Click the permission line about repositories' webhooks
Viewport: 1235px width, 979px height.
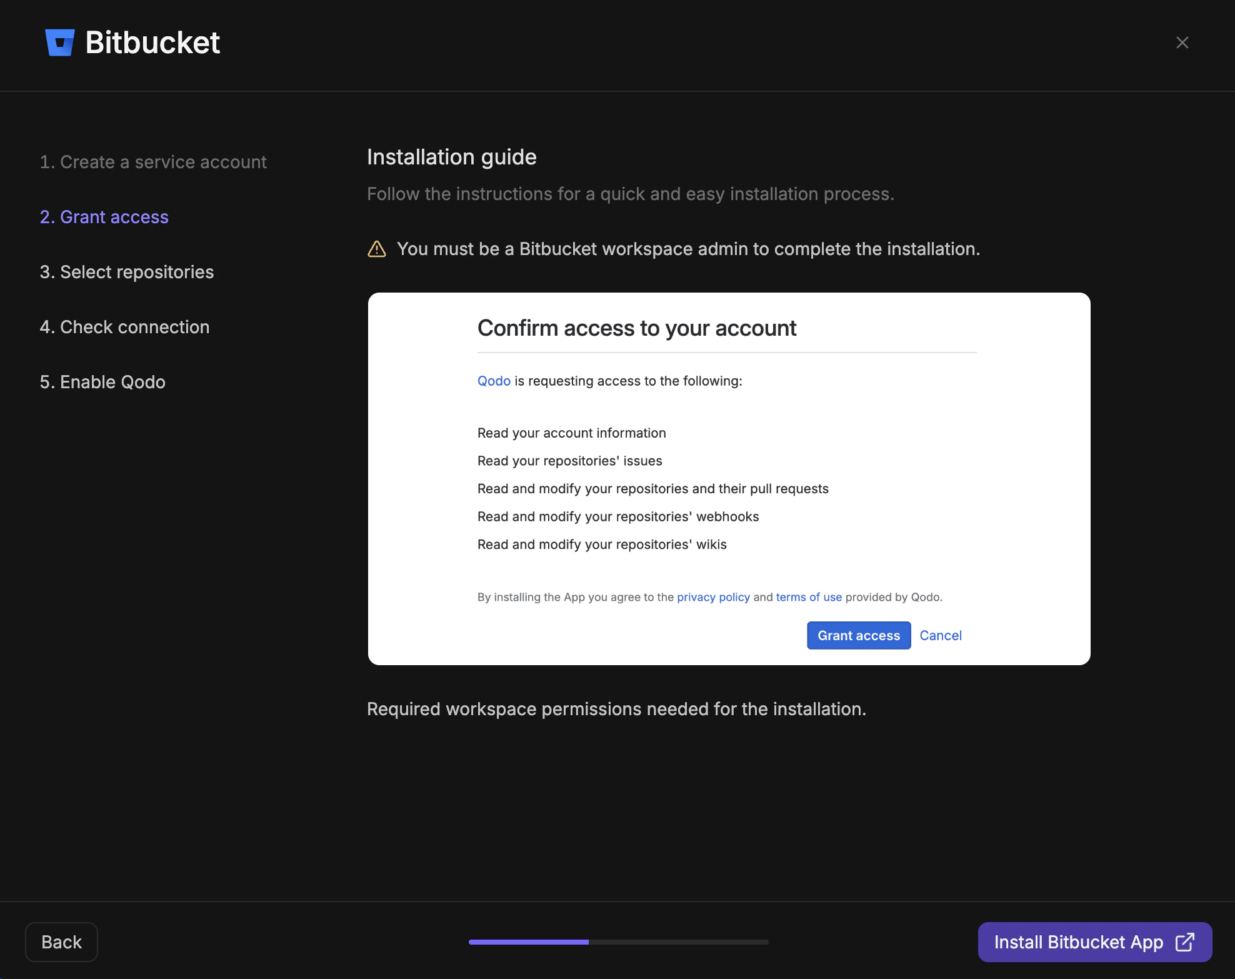click(618, 516)
